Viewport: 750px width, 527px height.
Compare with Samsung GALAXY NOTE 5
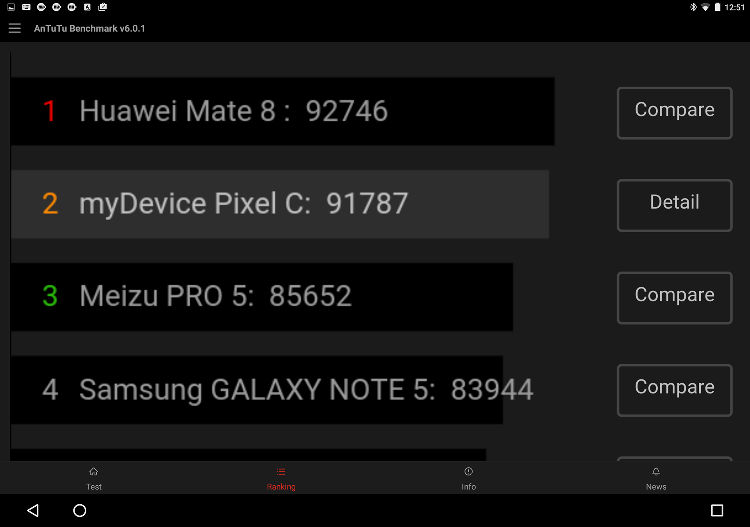(x=674, y=390)
